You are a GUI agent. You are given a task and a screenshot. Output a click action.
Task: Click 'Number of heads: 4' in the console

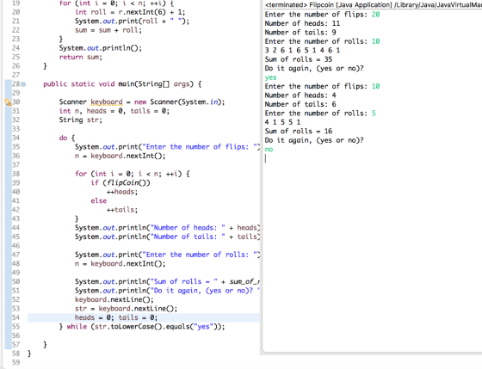coord(300,95)
